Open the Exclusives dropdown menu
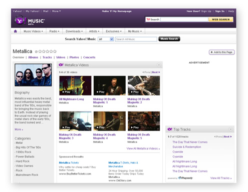This screenshot has width=248, height=192. point(114,31)
